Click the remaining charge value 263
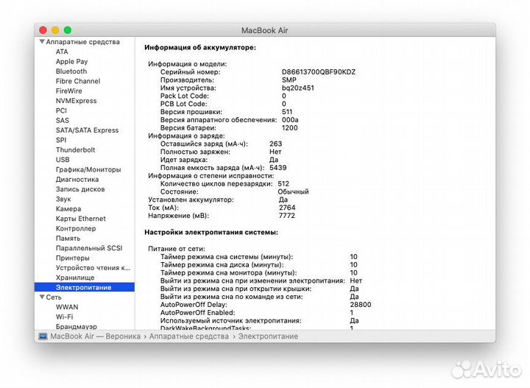Image resolution: width=530 pixels, height=388 pixels. [x=276, y=144]
